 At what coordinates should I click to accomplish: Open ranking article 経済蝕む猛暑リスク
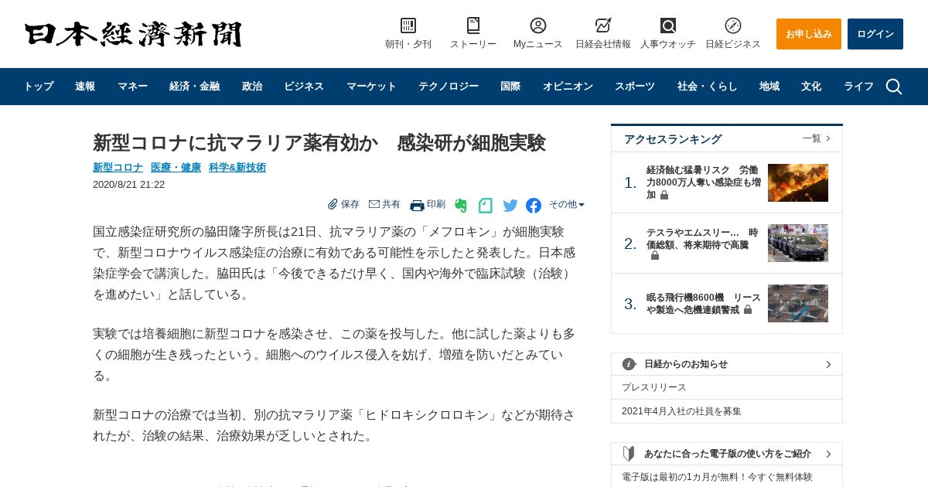click(x=704, y=182)
